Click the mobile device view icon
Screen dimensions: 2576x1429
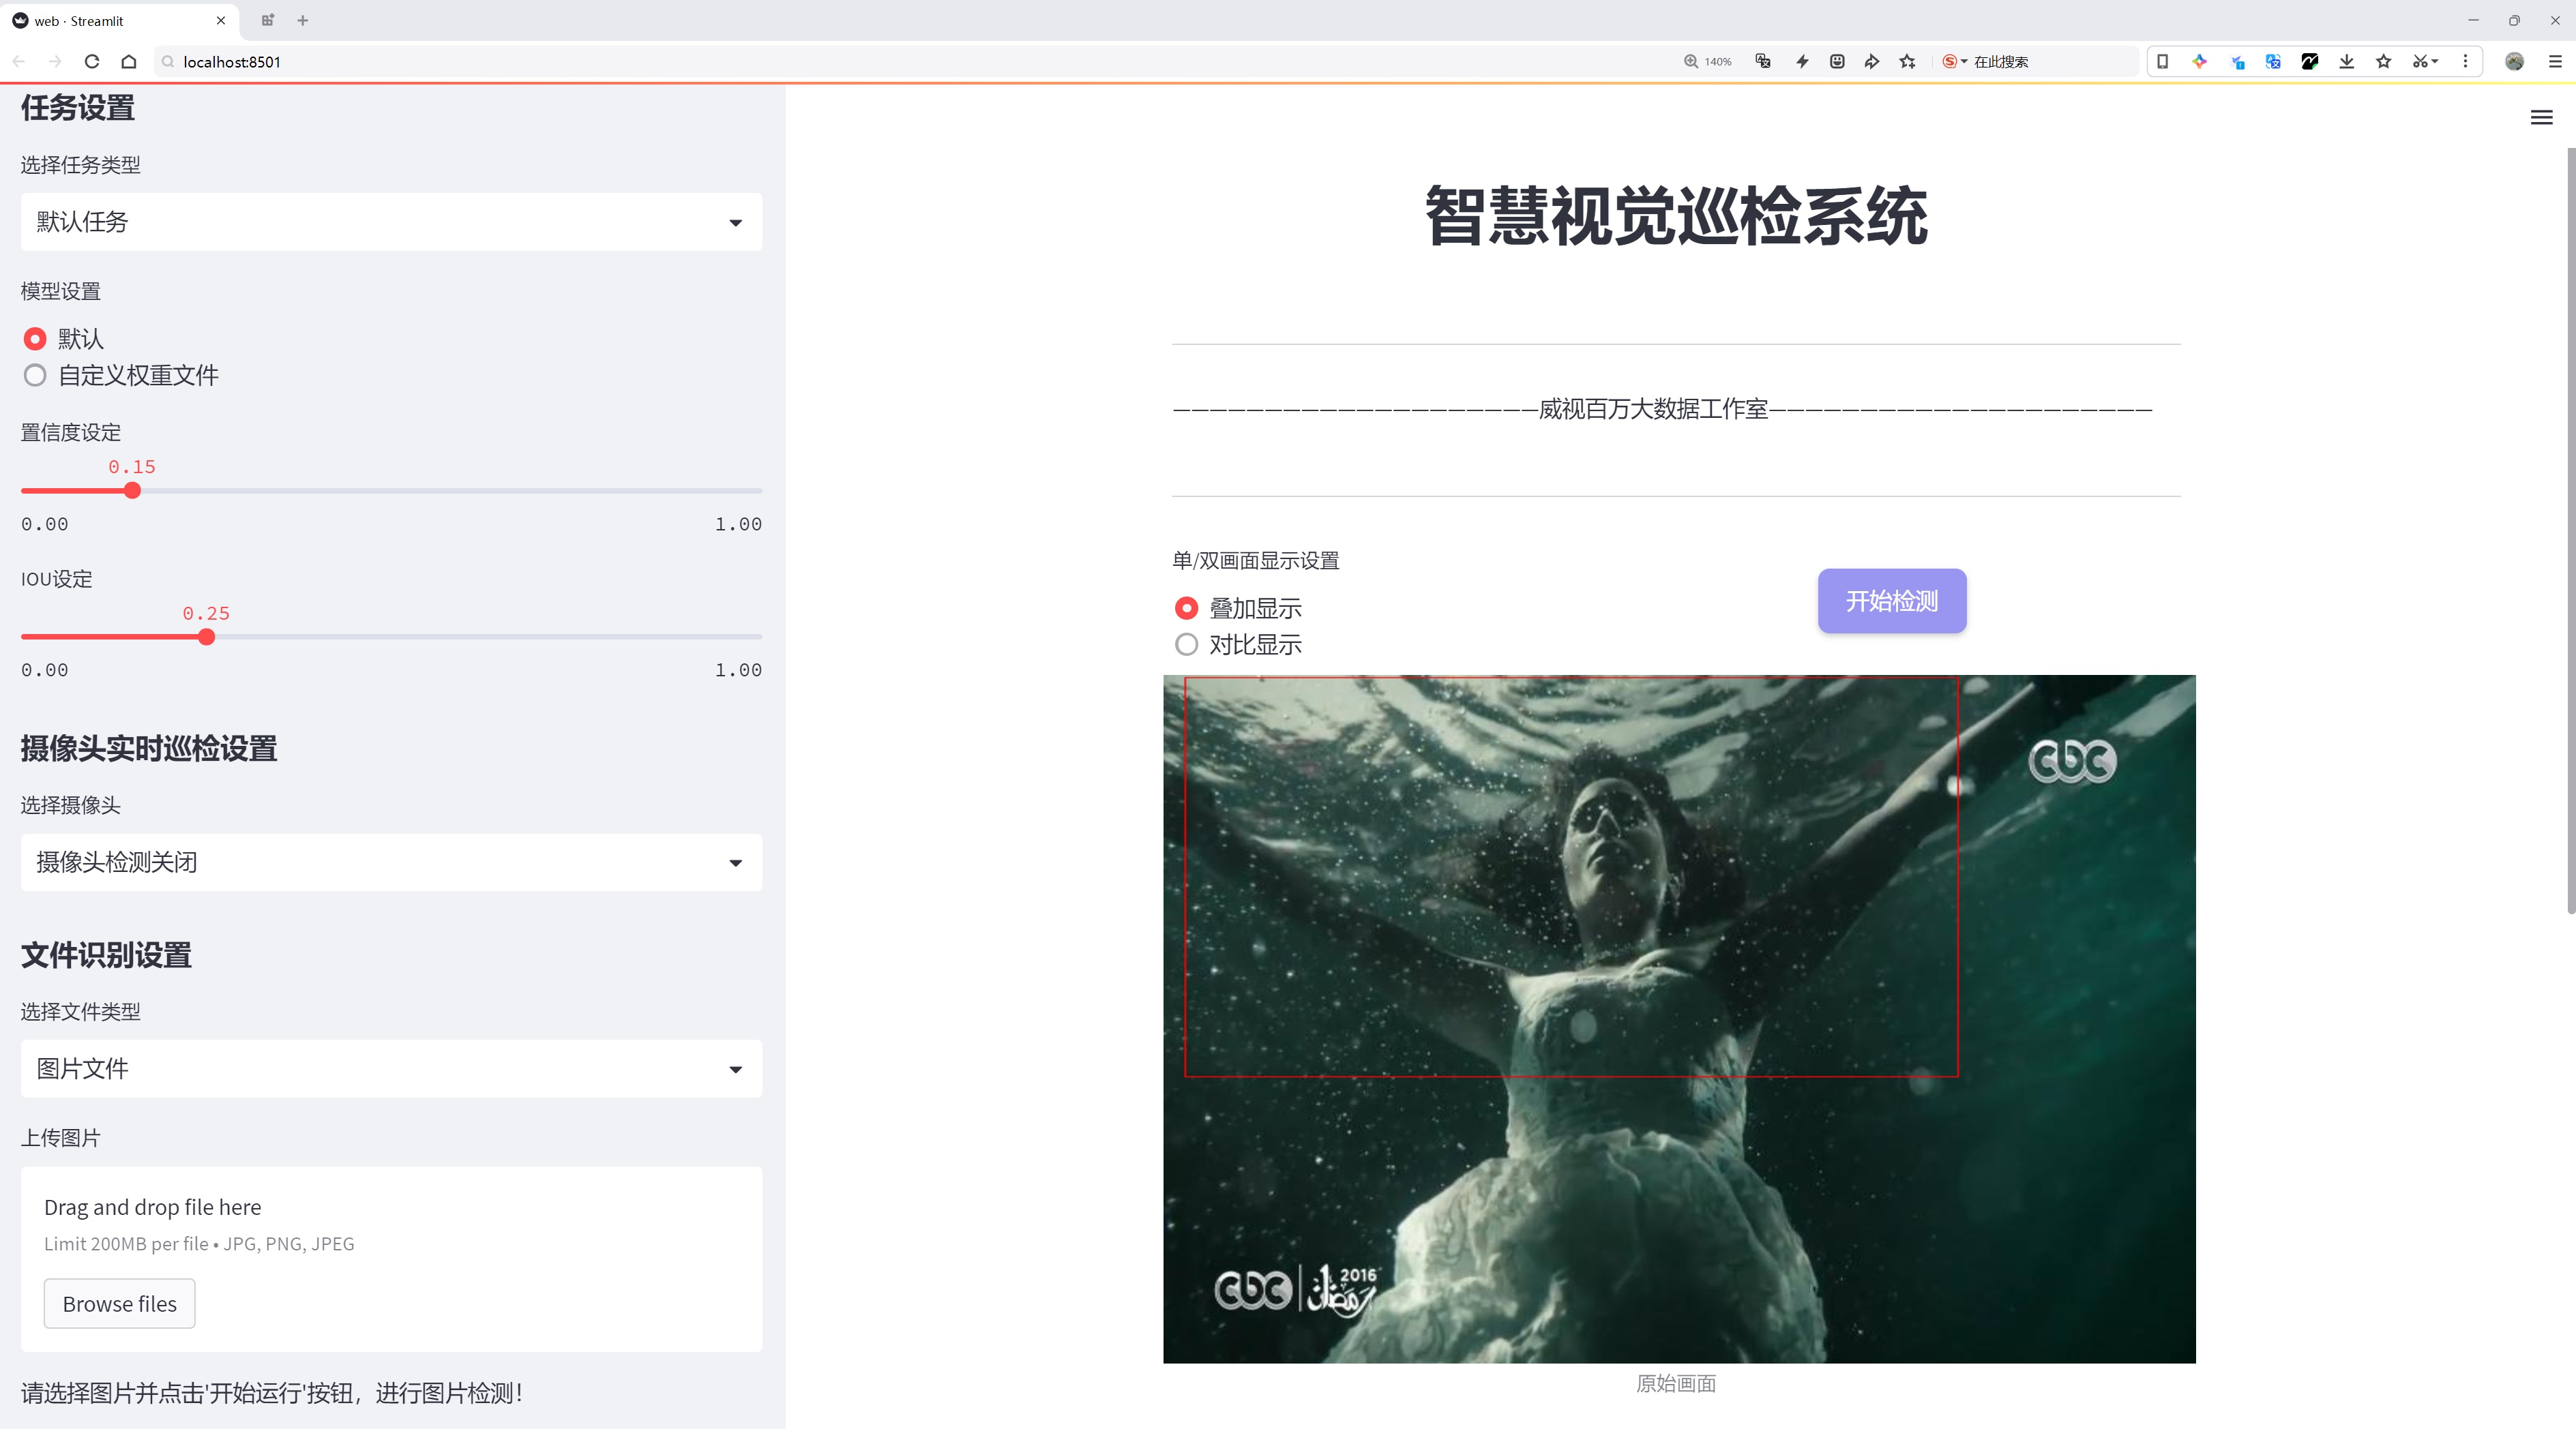pyautogui.click(x=2163, y=62)
